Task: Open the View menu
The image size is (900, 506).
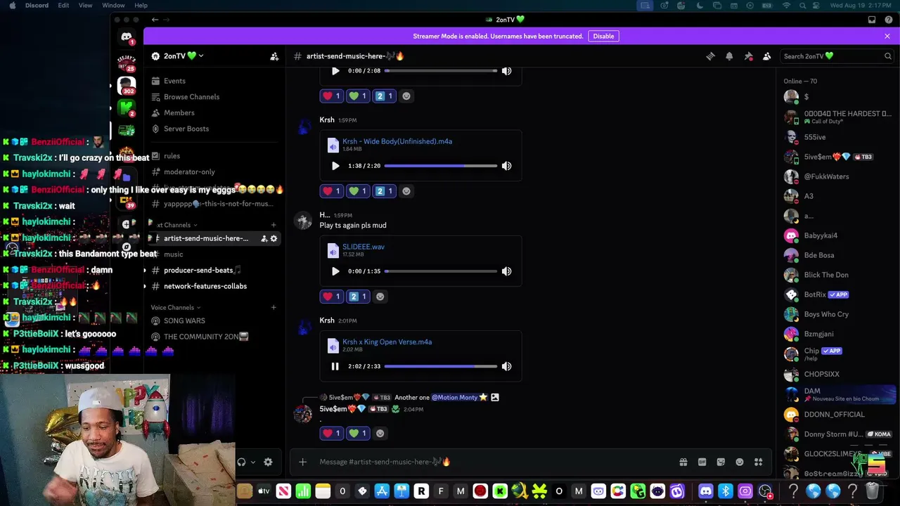Action: [x=85, y=6]
